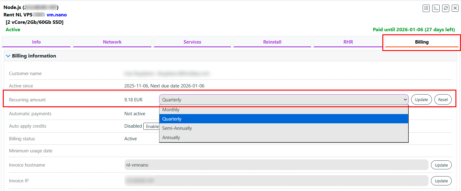The image size is (461, 191).
Task: Click the refresh arrows icon
Action: [x=446, y=8]
